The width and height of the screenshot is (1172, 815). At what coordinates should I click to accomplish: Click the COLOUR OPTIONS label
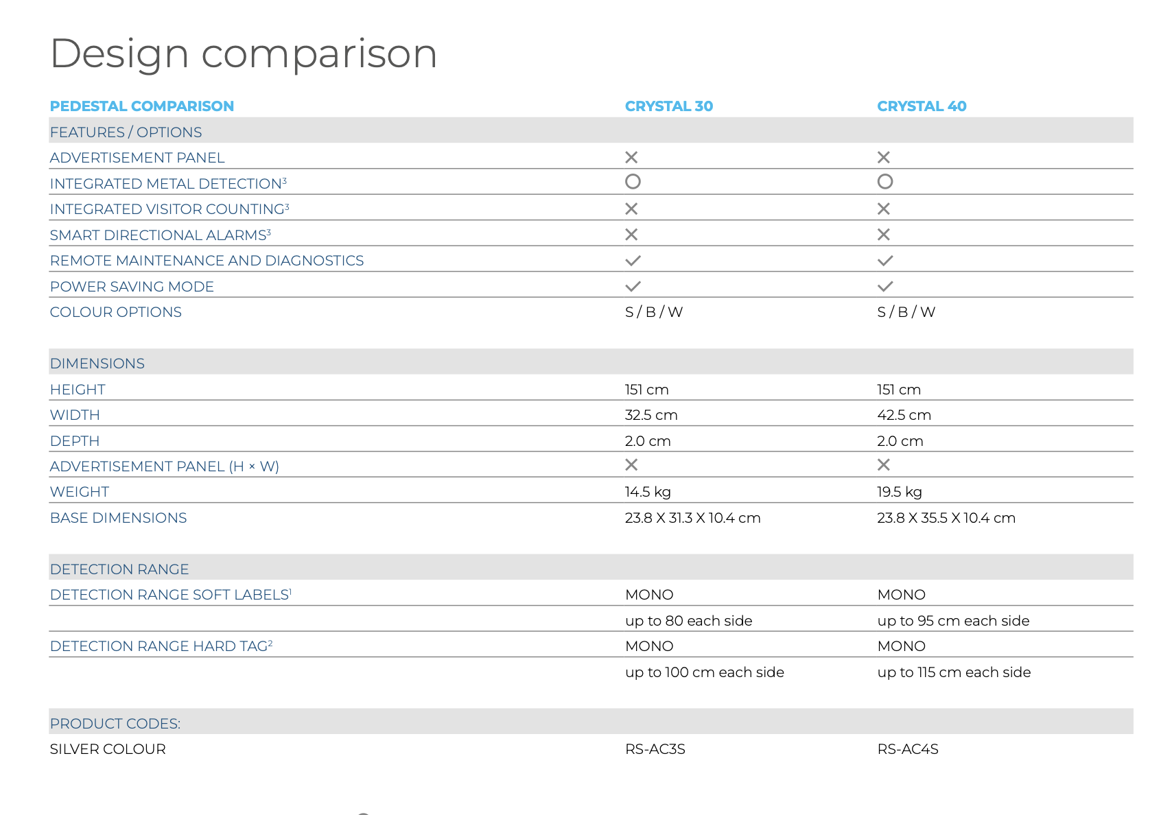click(x=116, y=312)
